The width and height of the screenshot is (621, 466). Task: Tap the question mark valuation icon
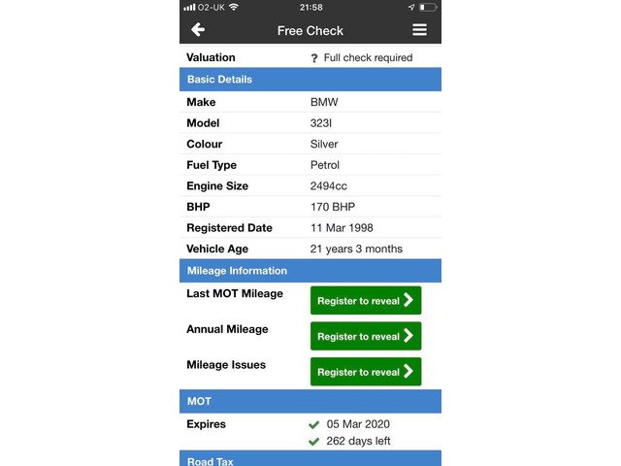click(x=314, y=58)
